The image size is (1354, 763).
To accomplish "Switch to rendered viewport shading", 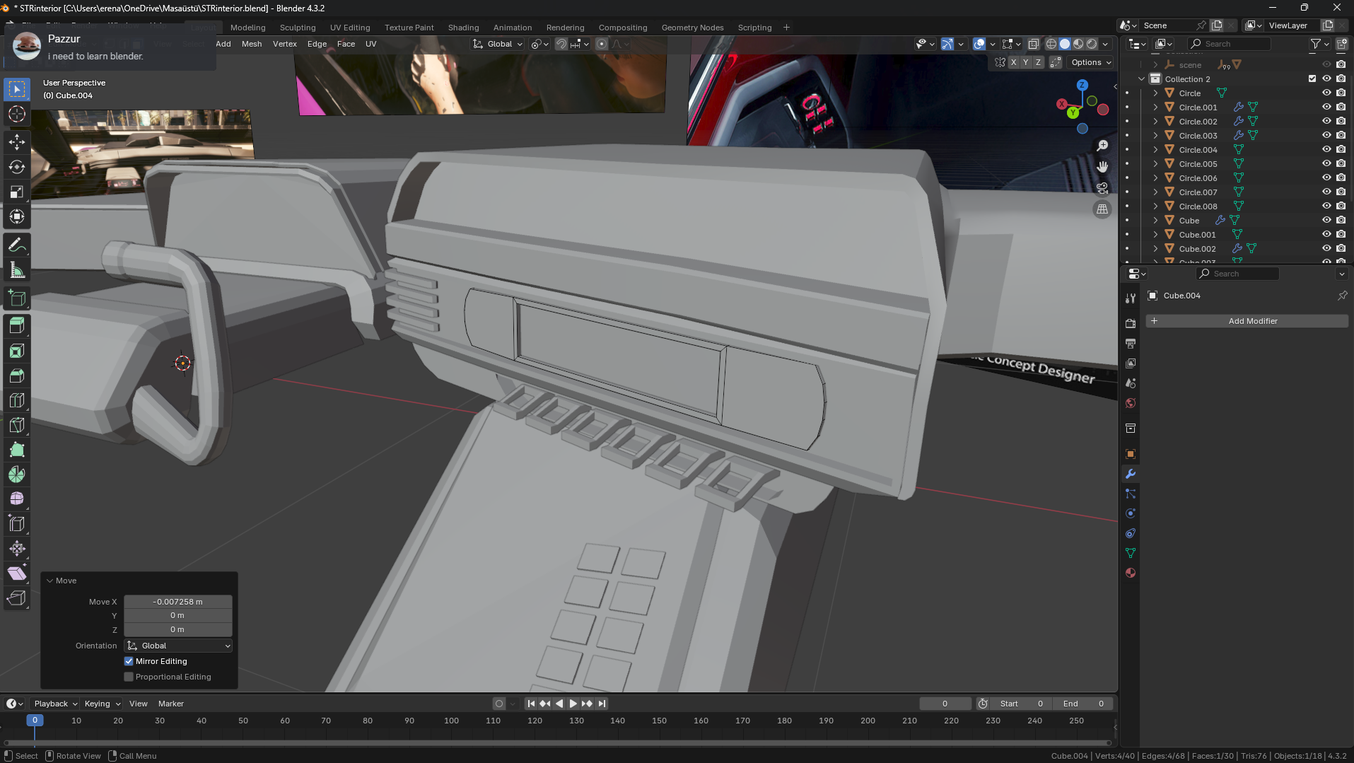I will coord(1092,44).
